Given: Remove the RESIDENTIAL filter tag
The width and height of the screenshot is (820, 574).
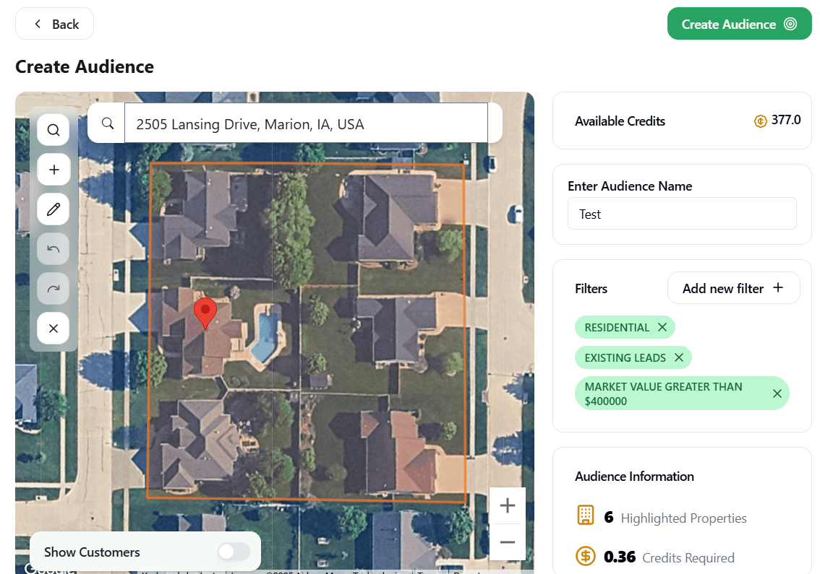Looking at the screenshot, I should [662, 327].
